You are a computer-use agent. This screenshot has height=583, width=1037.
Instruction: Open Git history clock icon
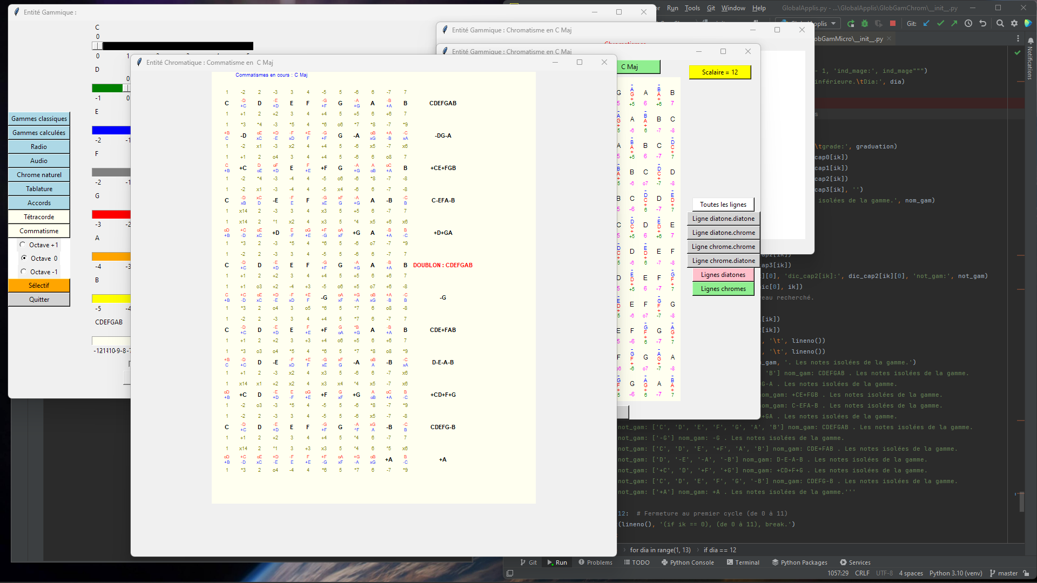(x=968, y=24)
